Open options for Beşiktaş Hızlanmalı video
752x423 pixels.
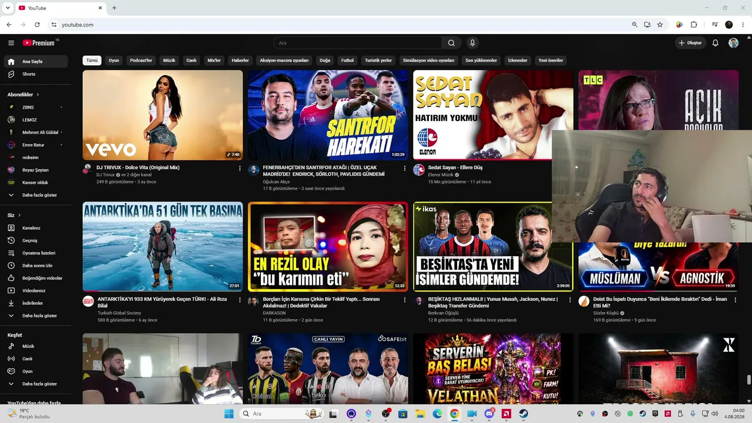pos(570,300)
